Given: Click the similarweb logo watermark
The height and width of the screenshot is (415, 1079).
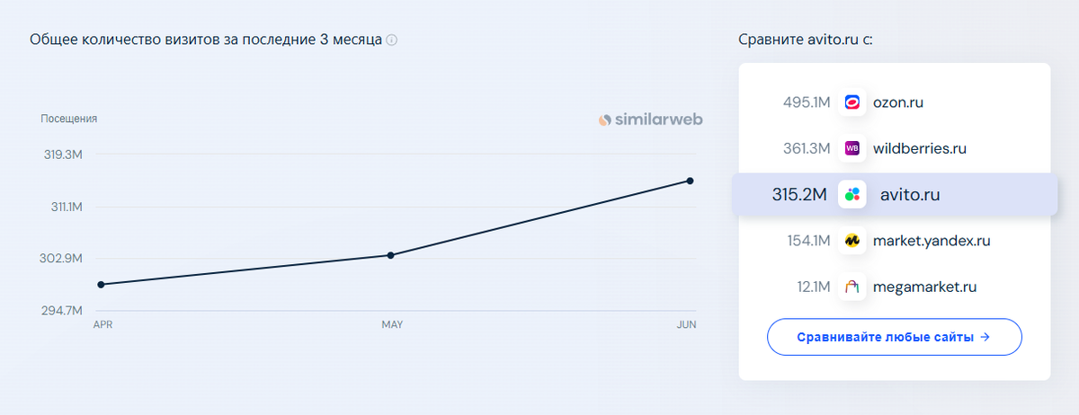Looking at the screenshot, I should click(651, 119).
